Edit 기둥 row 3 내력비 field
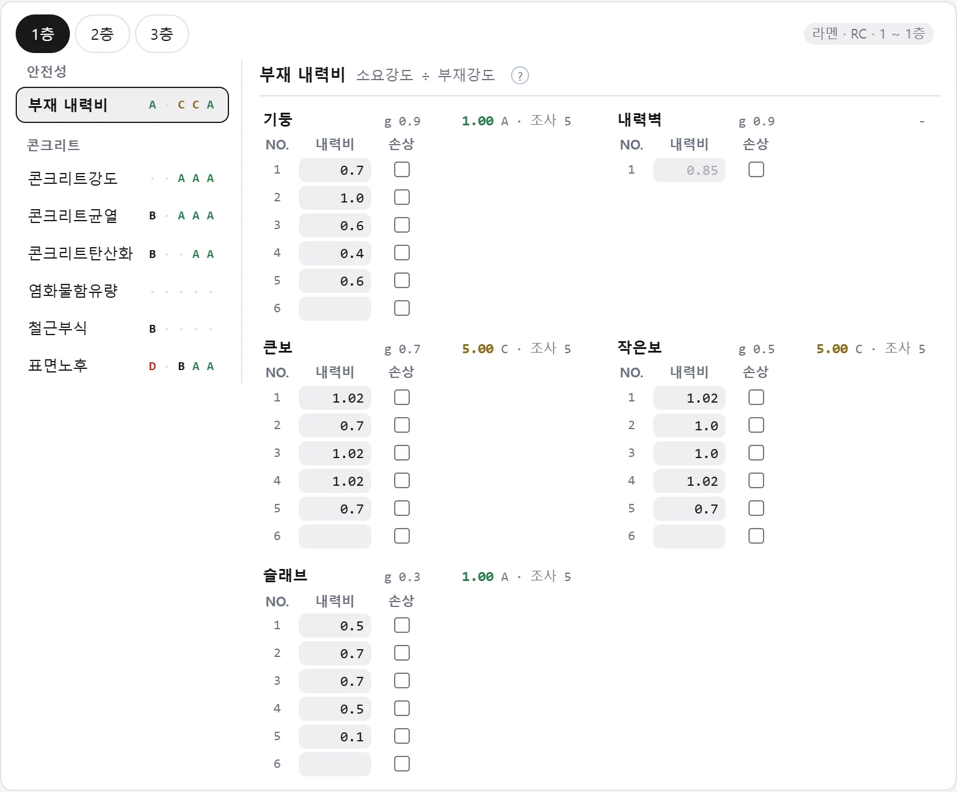This screenshot has height=792, width=957. point(335,225)
